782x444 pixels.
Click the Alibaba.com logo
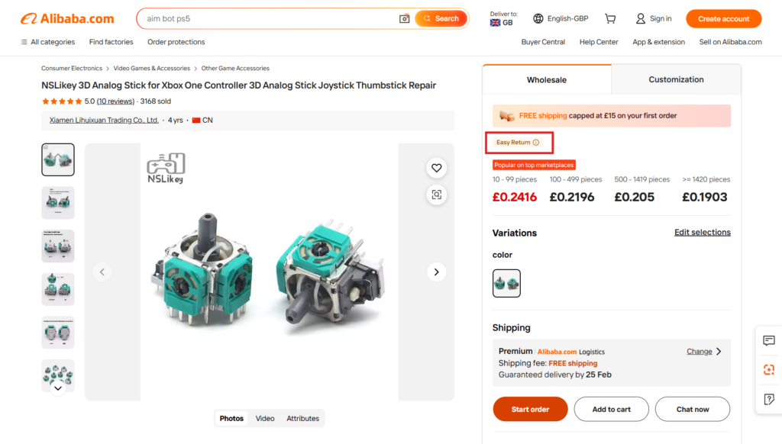click(67, 19)
